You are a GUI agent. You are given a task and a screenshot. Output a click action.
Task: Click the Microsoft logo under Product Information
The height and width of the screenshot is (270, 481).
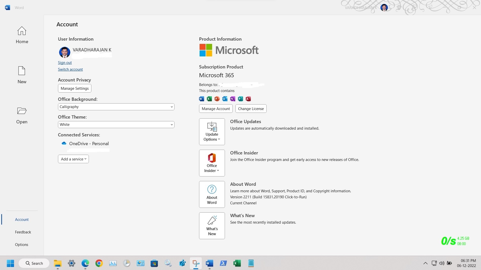point(229,50)
